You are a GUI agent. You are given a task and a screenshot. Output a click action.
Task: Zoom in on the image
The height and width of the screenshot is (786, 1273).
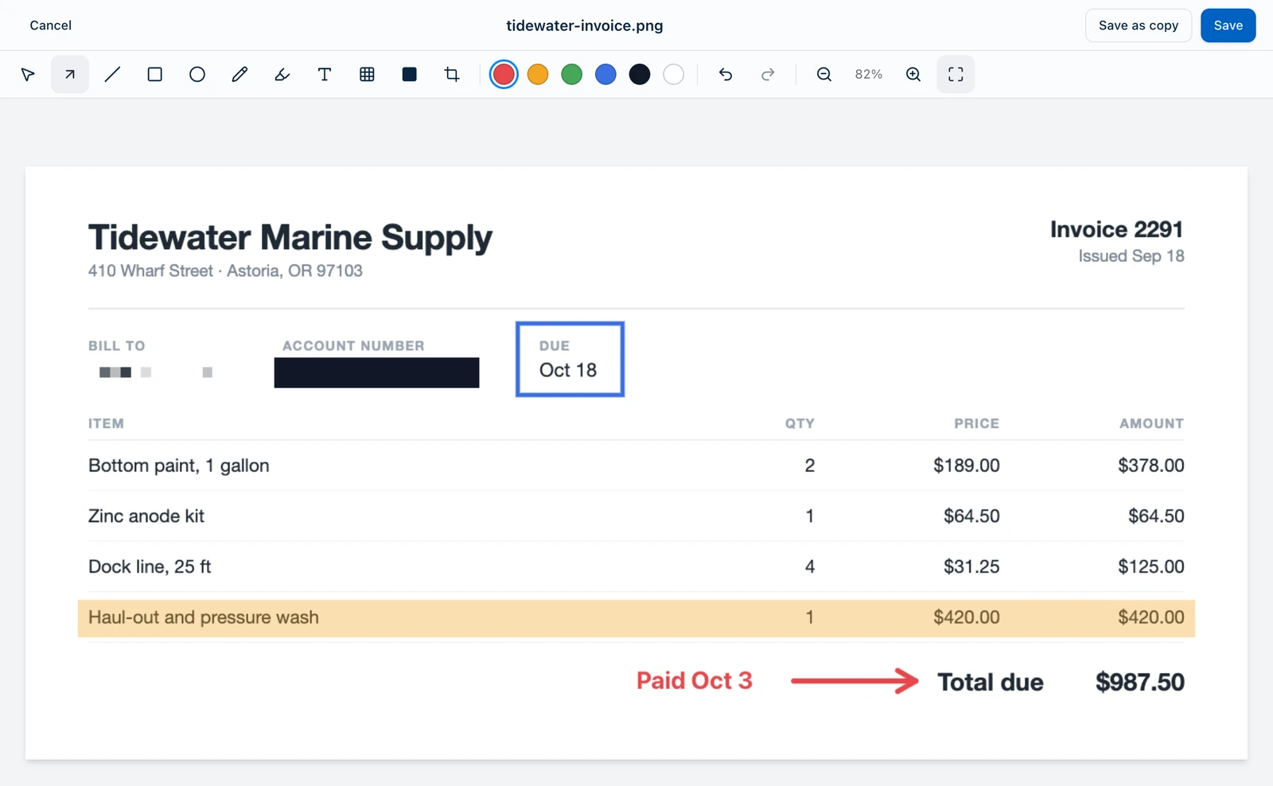(x=913, y=74)
